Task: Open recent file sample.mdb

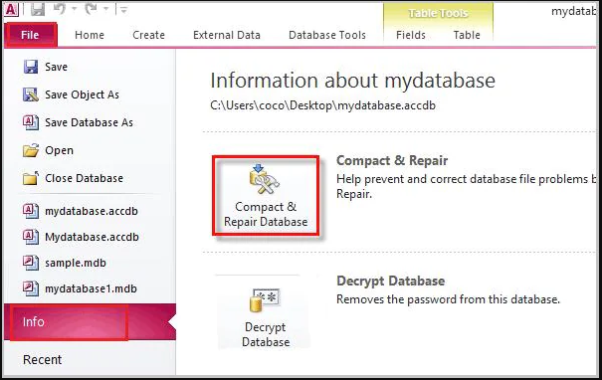Action: pos(76,263)
